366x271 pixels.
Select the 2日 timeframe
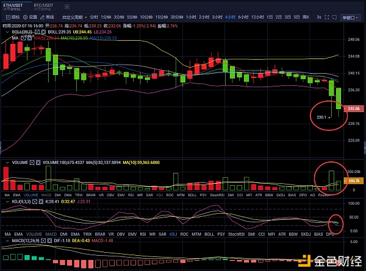pos(279,17)
